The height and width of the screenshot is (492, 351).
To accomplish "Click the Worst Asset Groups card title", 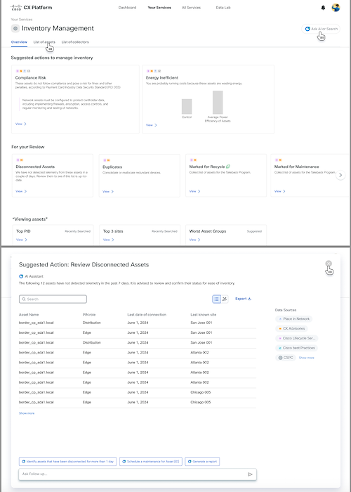I will tap(208, 231).
